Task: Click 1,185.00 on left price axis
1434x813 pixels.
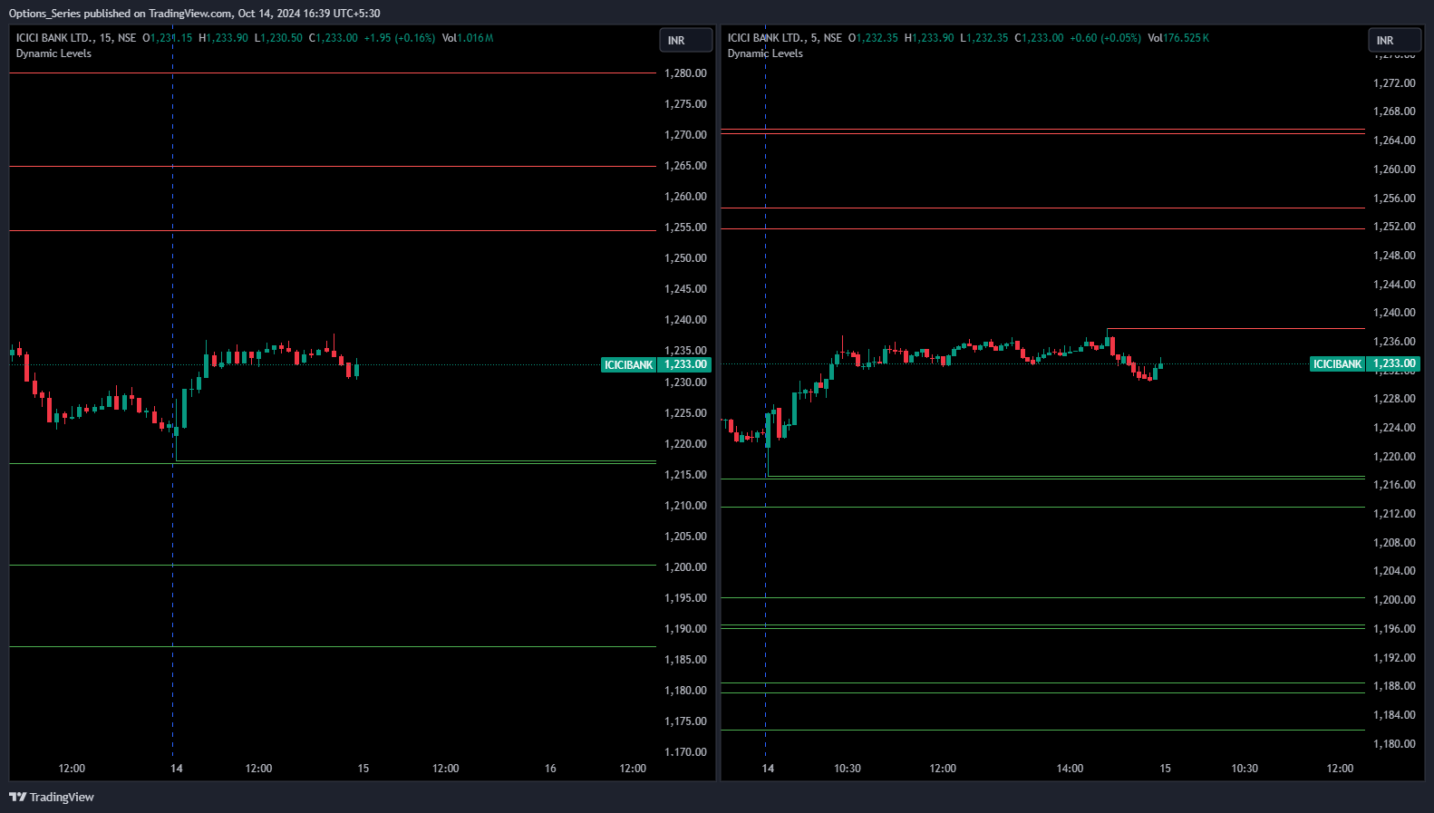Action: (685, 660)
